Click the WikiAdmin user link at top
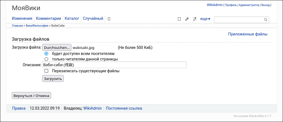The image size is (283, 122). click(x=215, y=5)
